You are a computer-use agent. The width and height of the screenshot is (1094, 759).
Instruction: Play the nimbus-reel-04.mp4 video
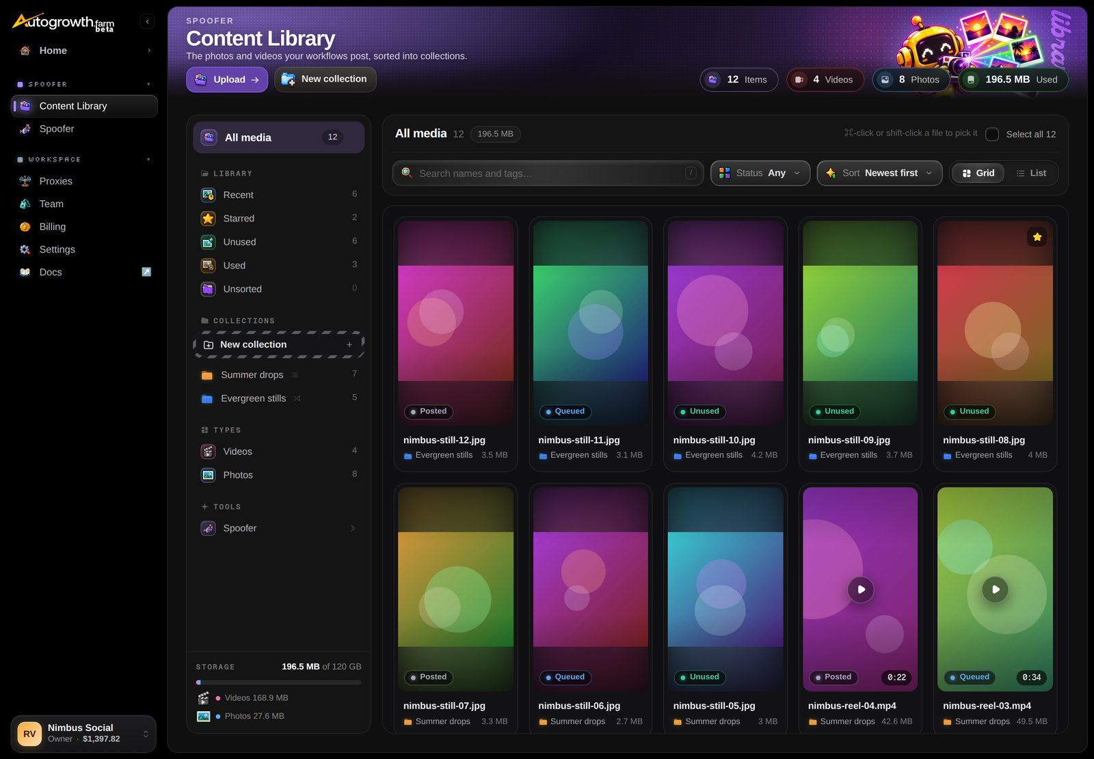coord(861,590)
